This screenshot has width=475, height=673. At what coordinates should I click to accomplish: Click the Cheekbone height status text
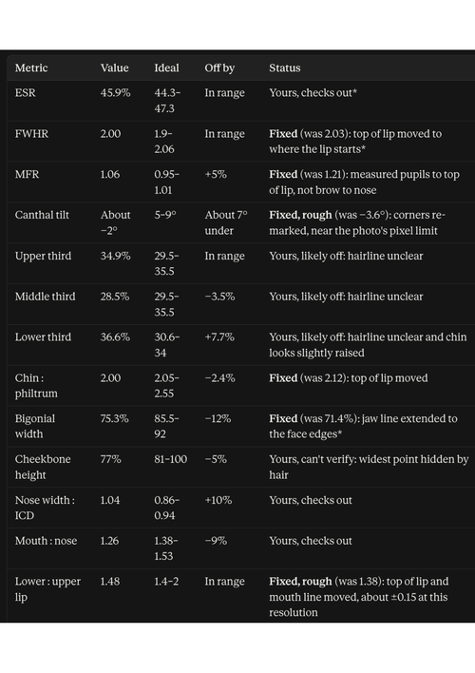pyautogui.click(x=369, y=467)
